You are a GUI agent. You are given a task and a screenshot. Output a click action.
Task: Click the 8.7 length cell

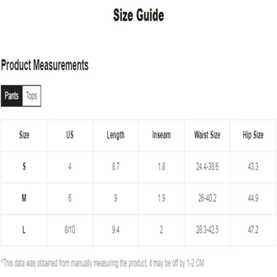pos(115,167)
